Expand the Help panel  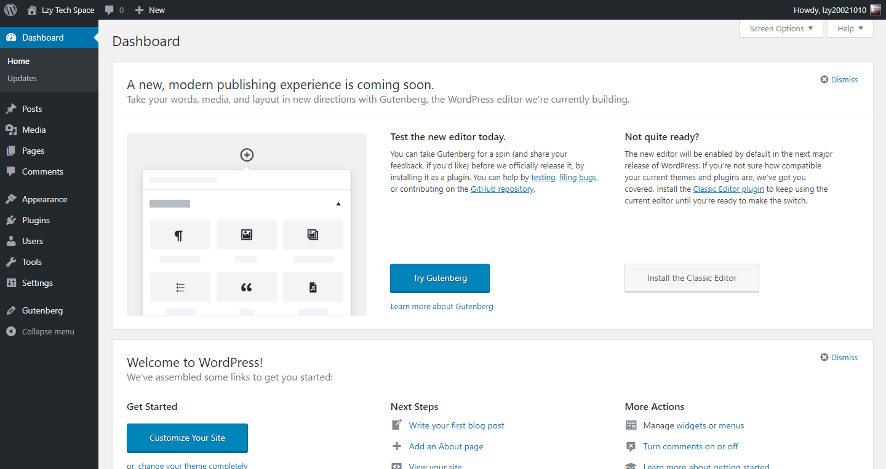click(x=850, y=28)
